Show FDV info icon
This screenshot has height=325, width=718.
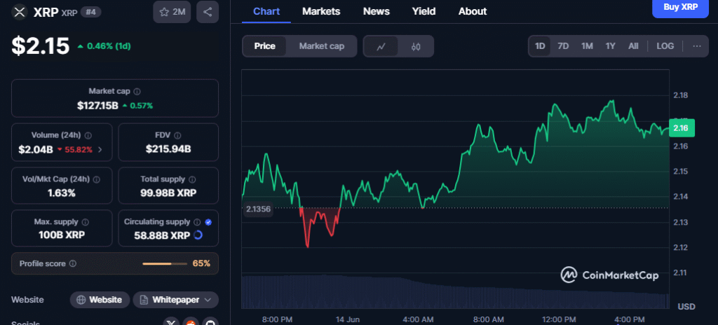pos(177,135)
